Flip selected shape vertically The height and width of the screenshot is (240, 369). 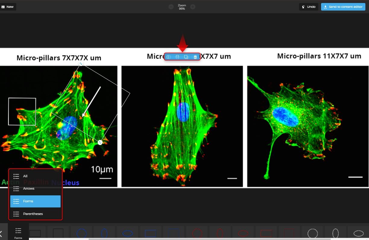(177, 57)
